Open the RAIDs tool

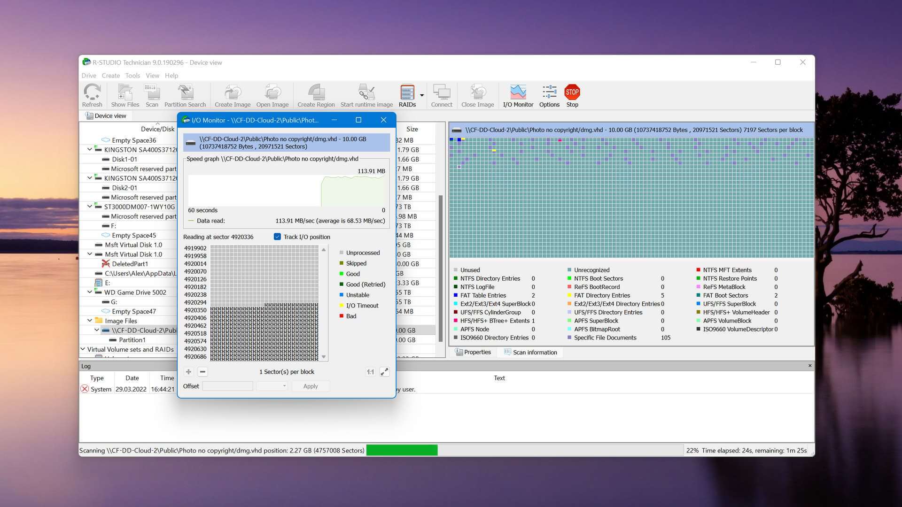(407, 95)
